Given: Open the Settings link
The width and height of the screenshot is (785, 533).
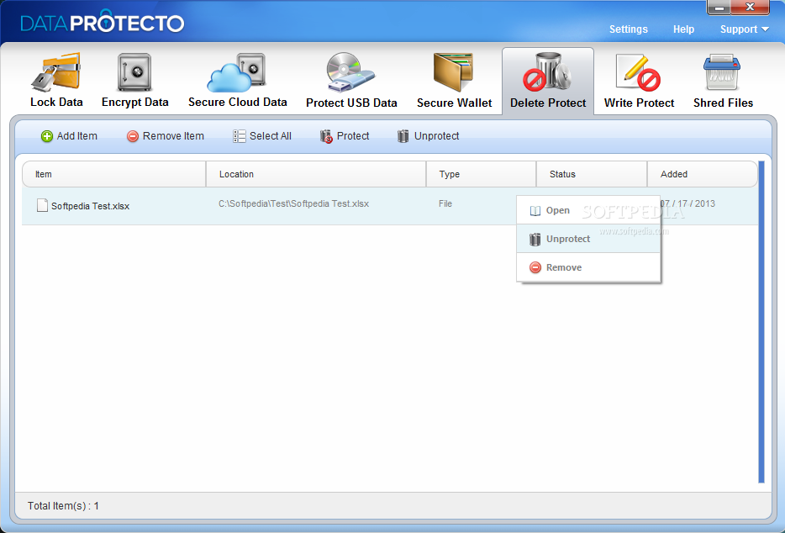Looking at the screenshot, I should [x=629, y=29].
